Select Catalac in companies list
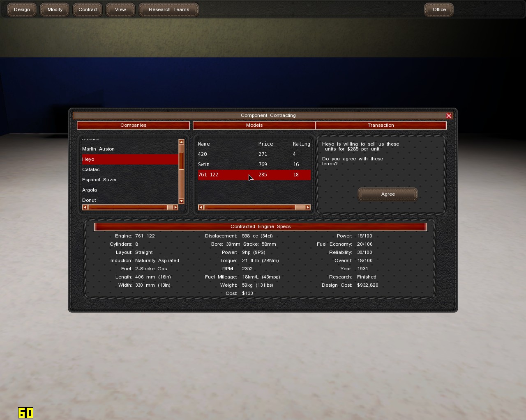The width and height of the screenshot is (526, 420). (91, 169)
